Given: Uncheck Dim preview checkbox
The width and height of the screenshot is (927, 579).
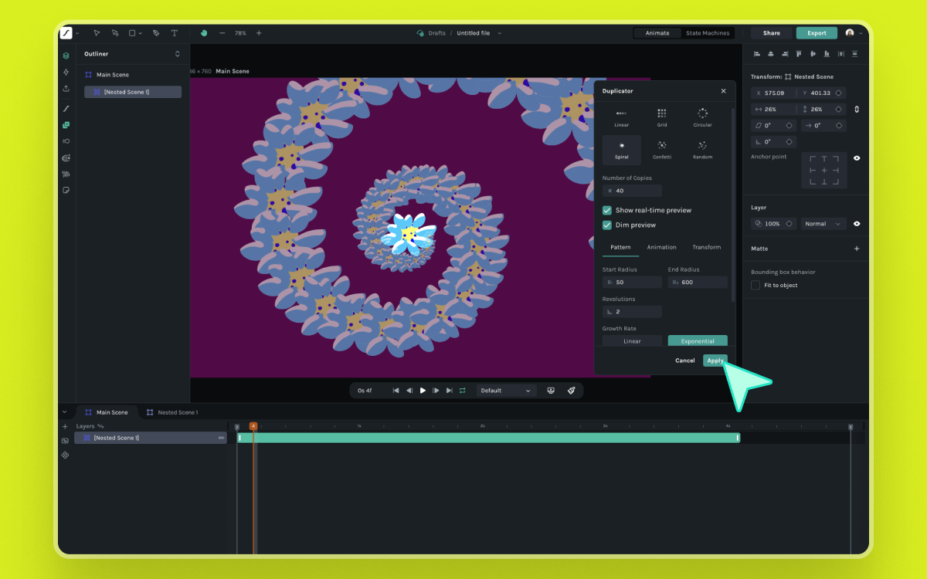Looking at the screenshot, I should click(x=607, y=225).
